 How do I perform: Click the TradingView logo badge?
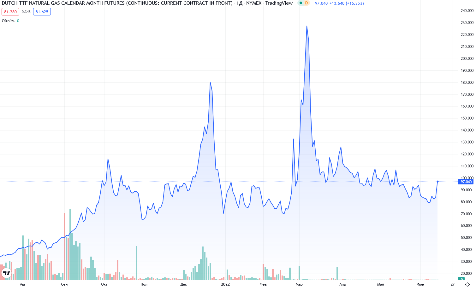pos(6,273)
